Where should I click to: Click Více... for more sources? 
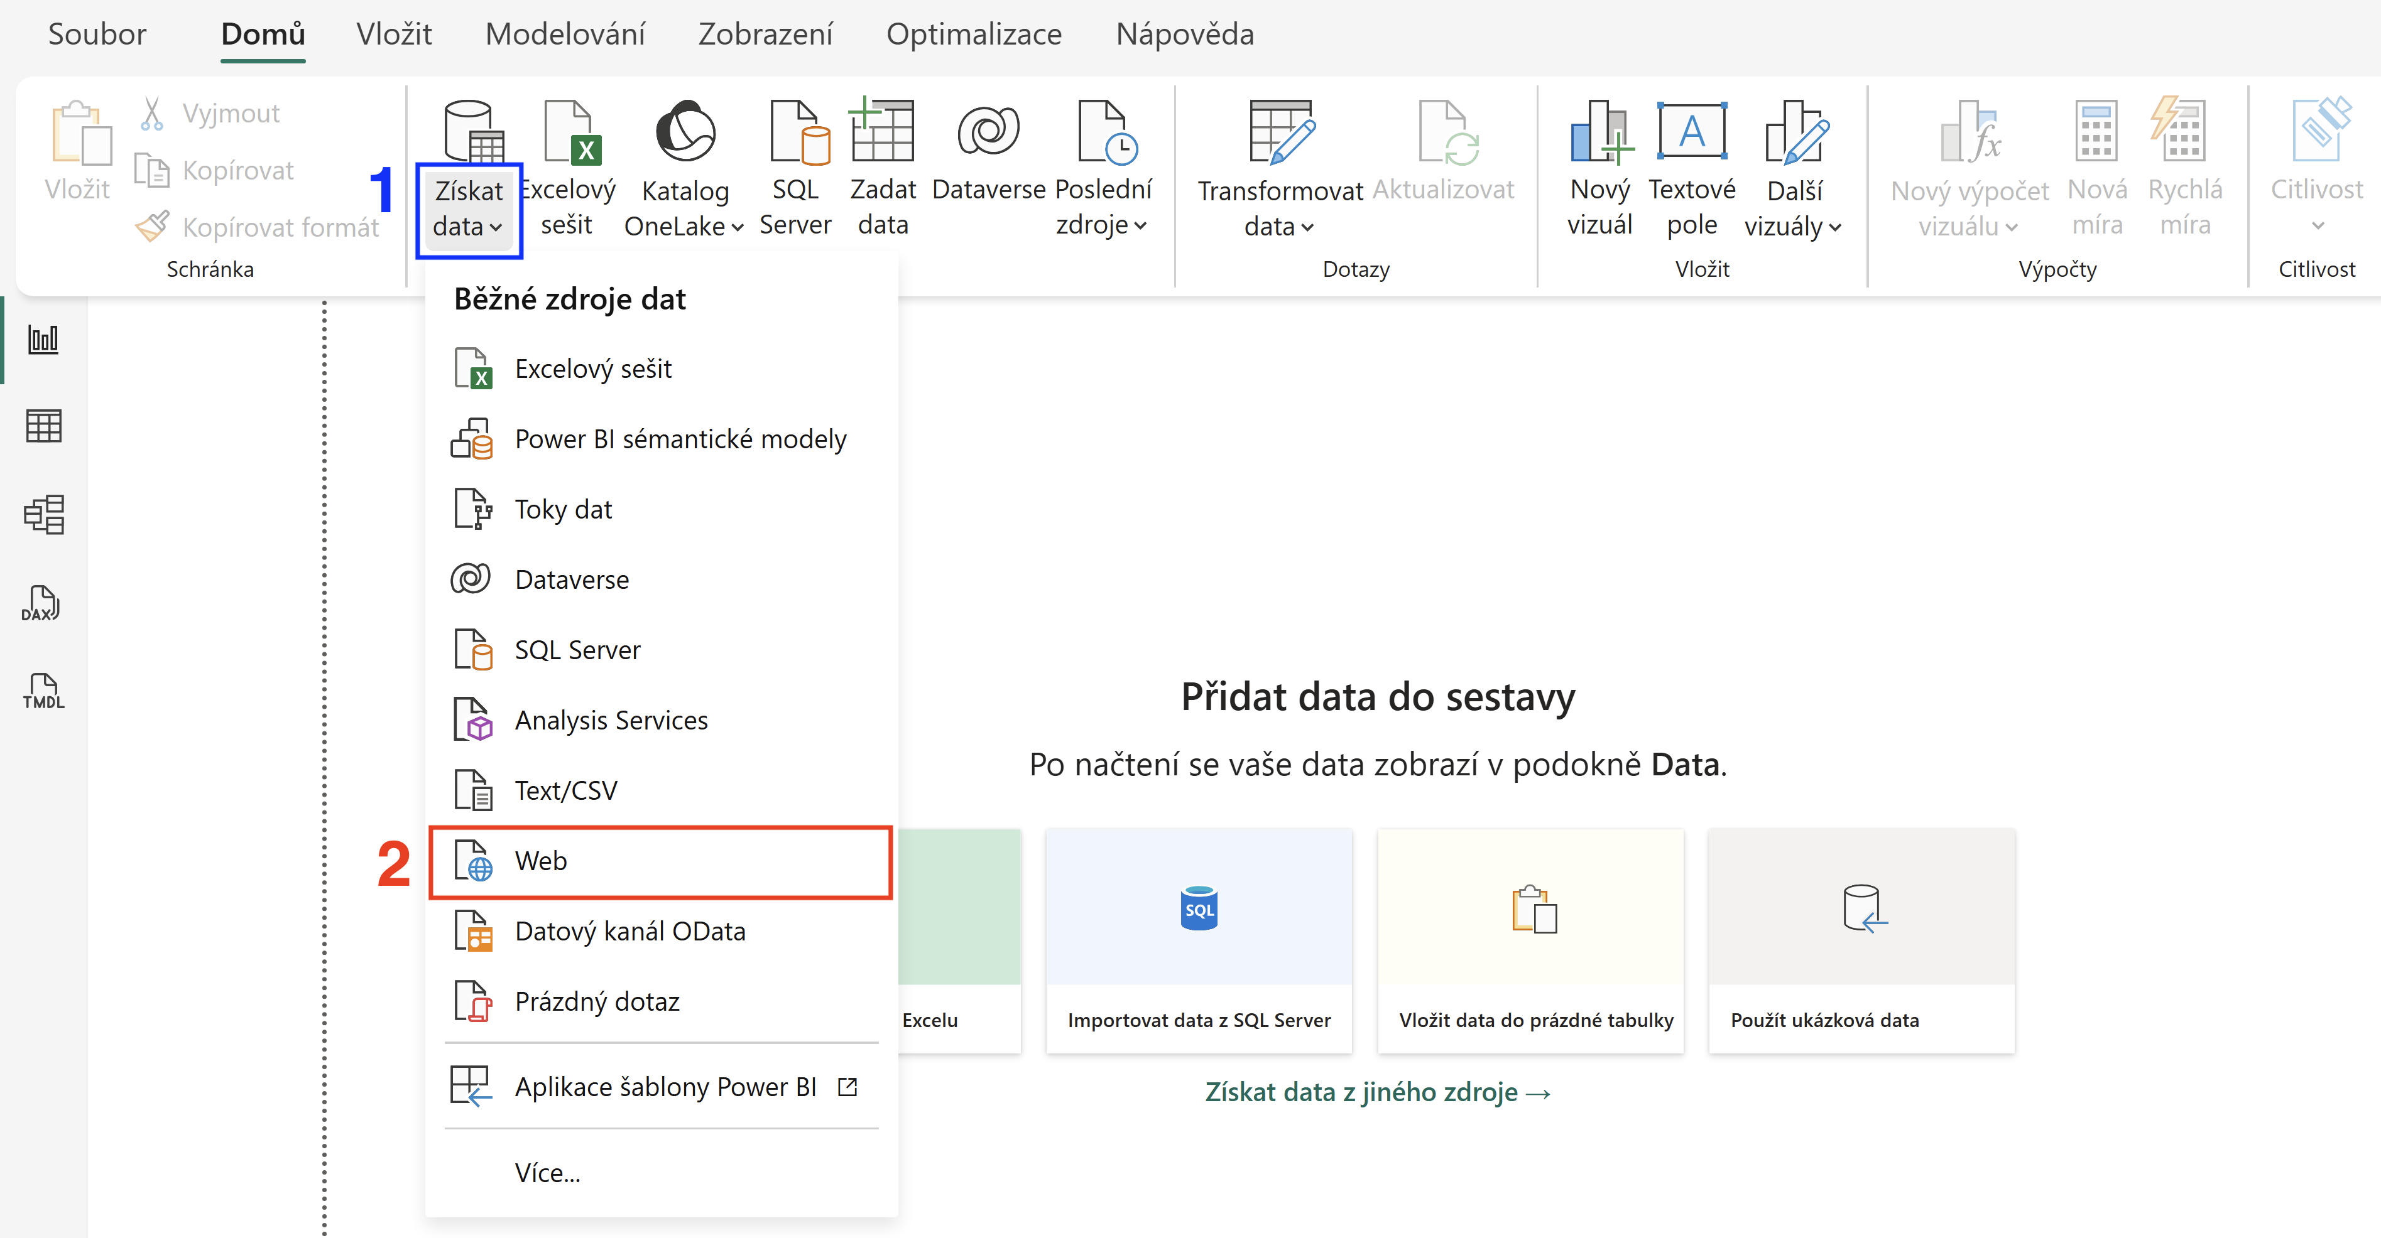(x=662, y=1173)
